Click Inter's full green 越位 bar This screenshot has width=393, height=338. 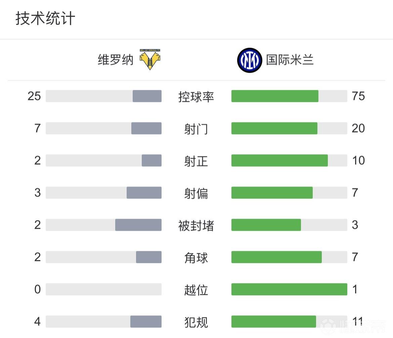(289, 289)
